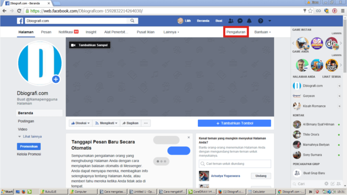This screenshot has width=347, height=195.
Task: Open Alat Penerbit tab
Action: tap(116, 32)
